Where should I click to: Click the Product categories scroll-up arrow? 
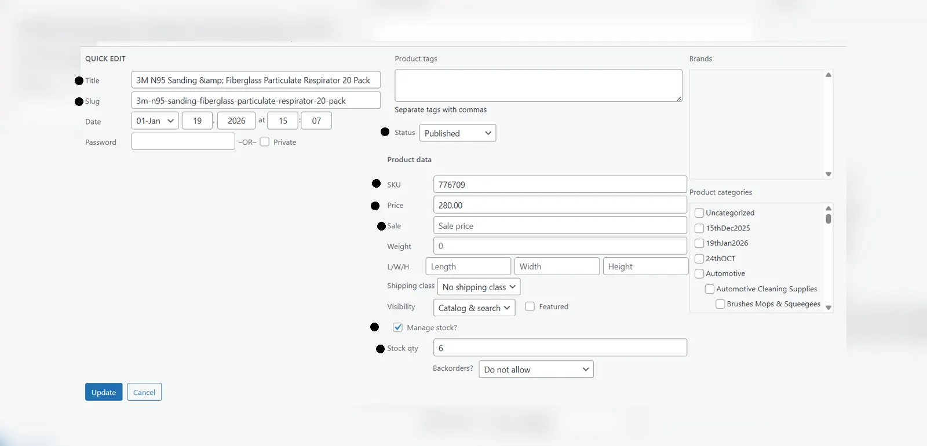coord(829,209)
